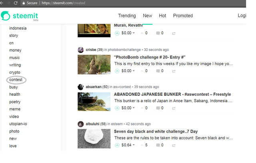Screen dimensions: 256x163
Task: Open comments on the PhotoBomb challenge post
Action: point(160,71)
